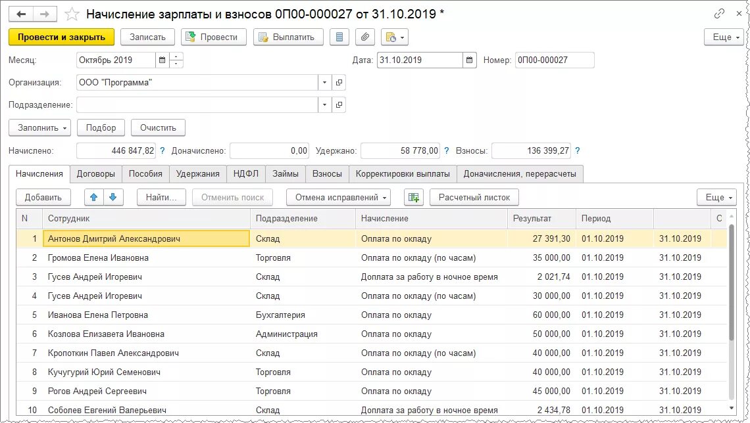This screenshot has height=423, width=750.
Task: Select the Антонов Дмитрий Александрович row
Action: pyautogui.click(x=371, y=238)
